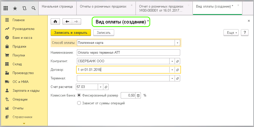Expand the Счет расчетов dropdown arrow
The image size is (254, 127).
101,87
